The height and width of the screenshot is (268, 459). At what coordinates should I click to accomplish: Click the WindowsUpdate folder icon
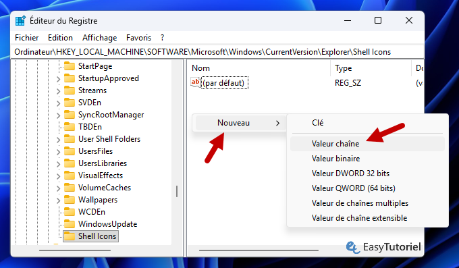70,224
